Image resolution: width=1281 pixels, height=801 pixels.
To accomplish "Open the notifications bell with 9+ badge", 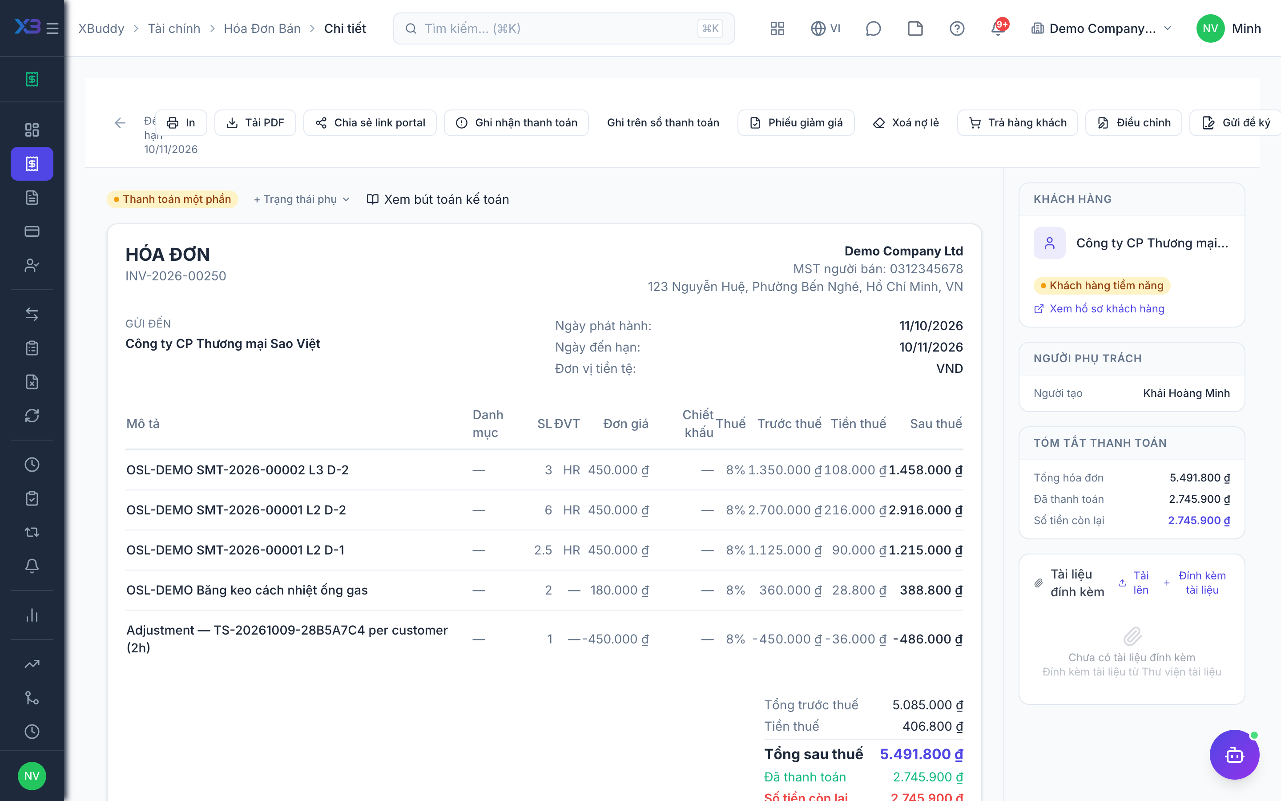I will pos(999,28).
